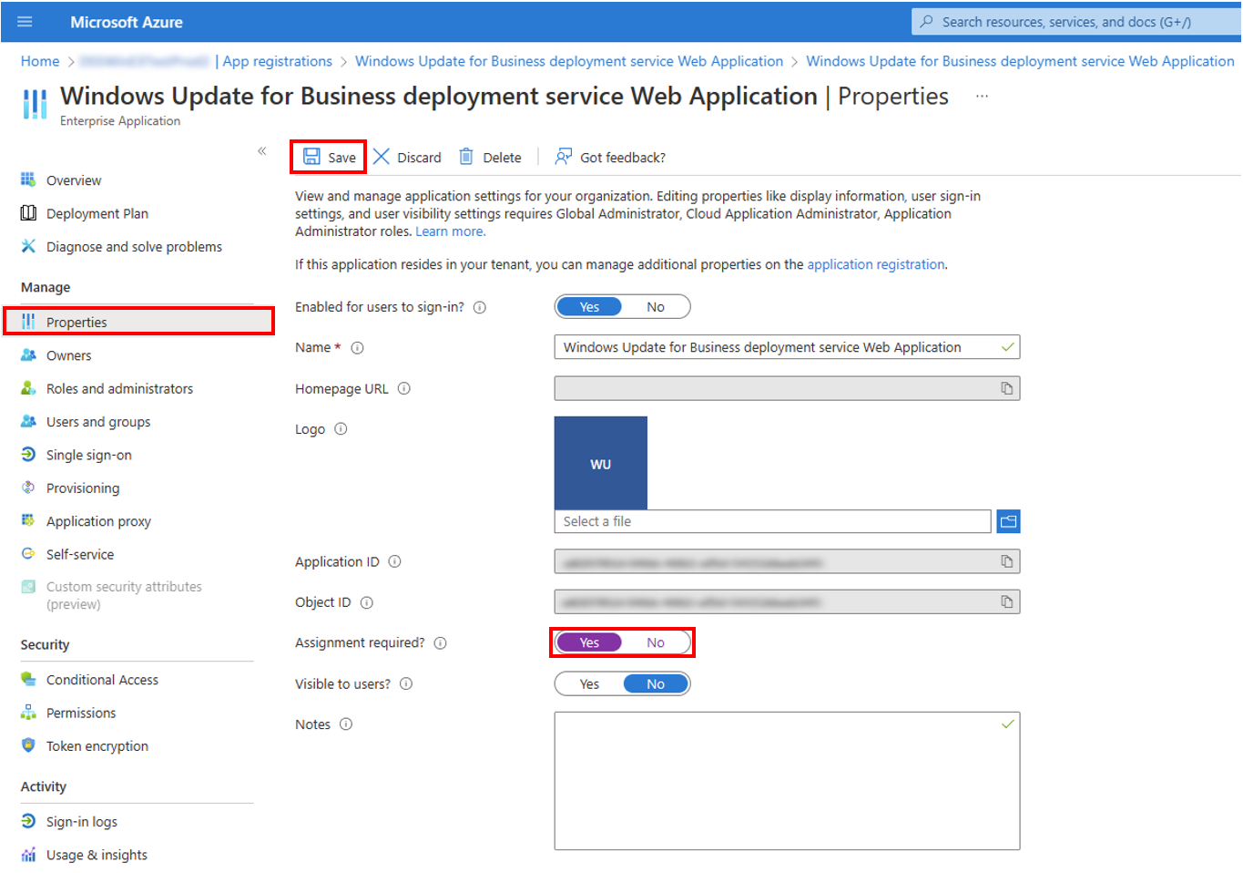Open the Conditional Access page

point(102,680)
